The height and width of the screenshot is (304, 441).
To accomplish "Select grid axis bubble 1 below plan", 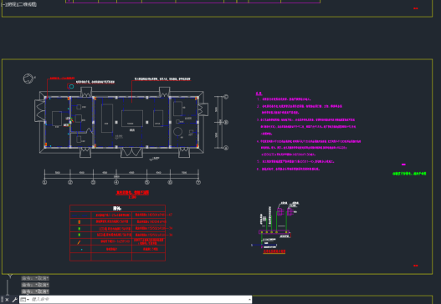I will pos(44,182).
